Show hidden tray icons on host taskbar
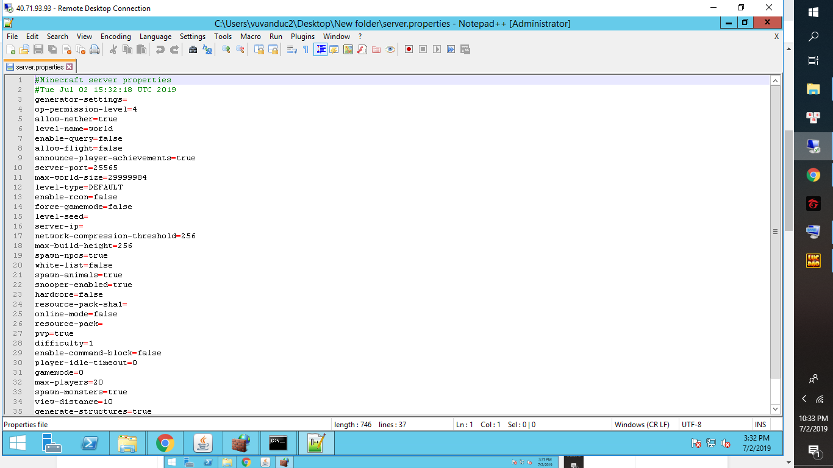The height and width of the screenshot is (468, 833). (804, 399)
